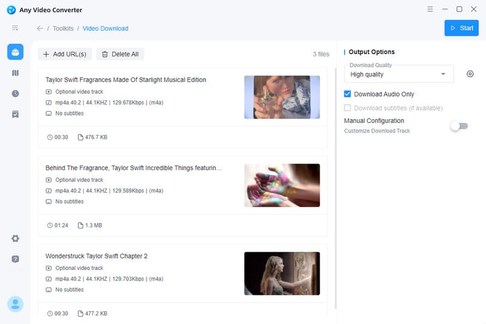Select title Taylor Swift Fragrances Made Of Starlight

pos(126,80)
